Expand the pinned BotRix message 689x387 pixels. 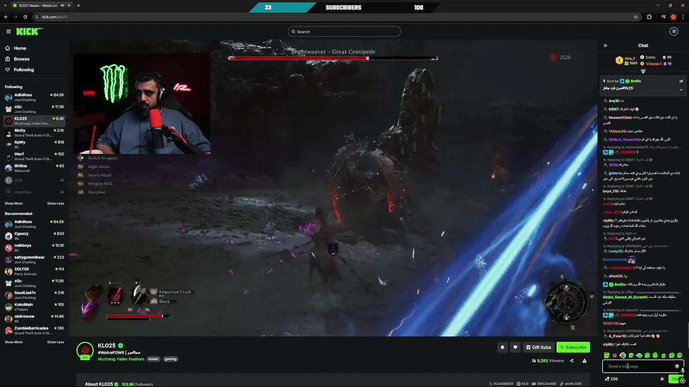681,89
